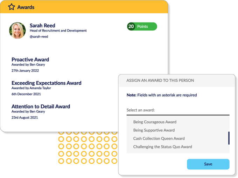This screenshot has width=238, height=178.
Task: Click the award list scrollbar thumb
Action: 229,138
